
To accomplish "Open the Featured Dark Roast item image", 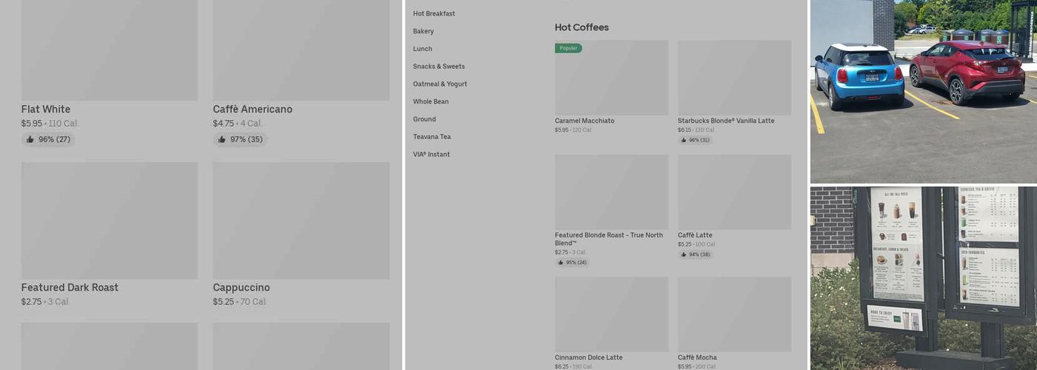I will click(x=110, y=221).
